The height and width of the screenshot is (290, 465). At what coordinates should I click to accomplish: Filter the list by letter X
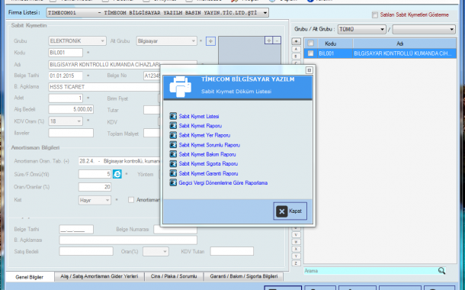pos(296,249)
